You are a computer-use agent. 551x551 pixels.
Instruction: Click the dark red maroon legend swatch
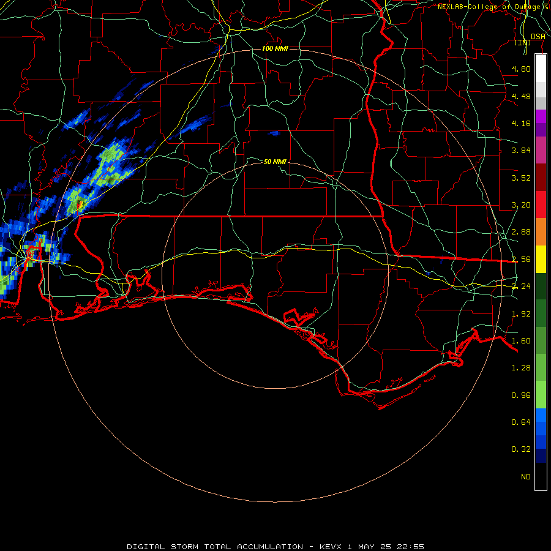541,178
